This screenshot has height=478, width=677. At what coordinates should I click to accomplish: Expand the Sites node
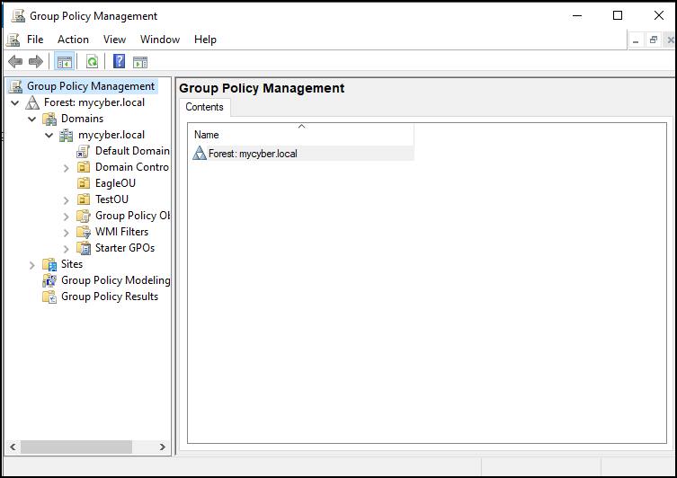point(32,265)
